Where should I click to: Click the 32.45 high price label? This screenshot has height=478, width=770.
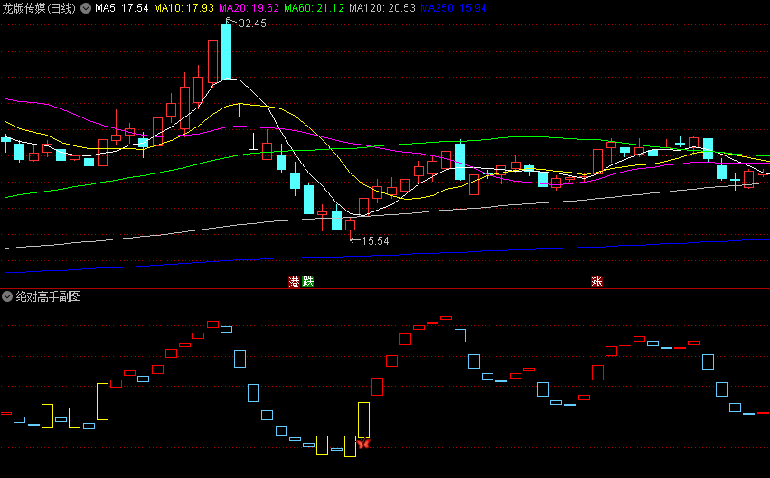(252, 23)
